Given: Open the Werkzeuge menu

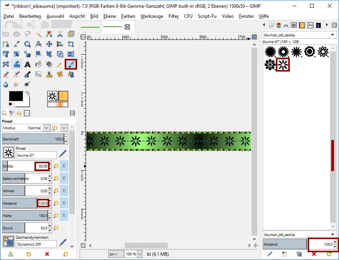Looking at the screenshot, I should (x=152, y=16).
